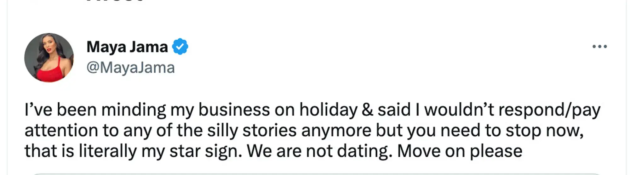Image resolution: width=630 pixels, height=175 pixels.
Task: Click the word "business" in the tweet
Action: [x=234, y=110]
